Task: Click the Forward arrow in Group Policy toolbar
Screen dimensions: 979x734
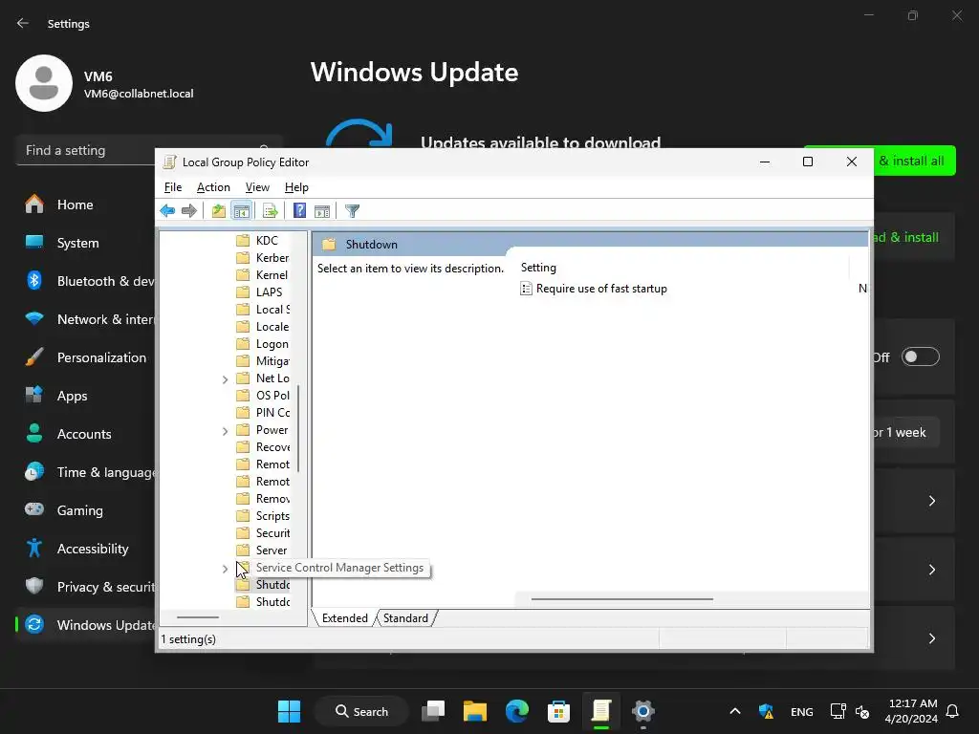Action: pos(189,211)
